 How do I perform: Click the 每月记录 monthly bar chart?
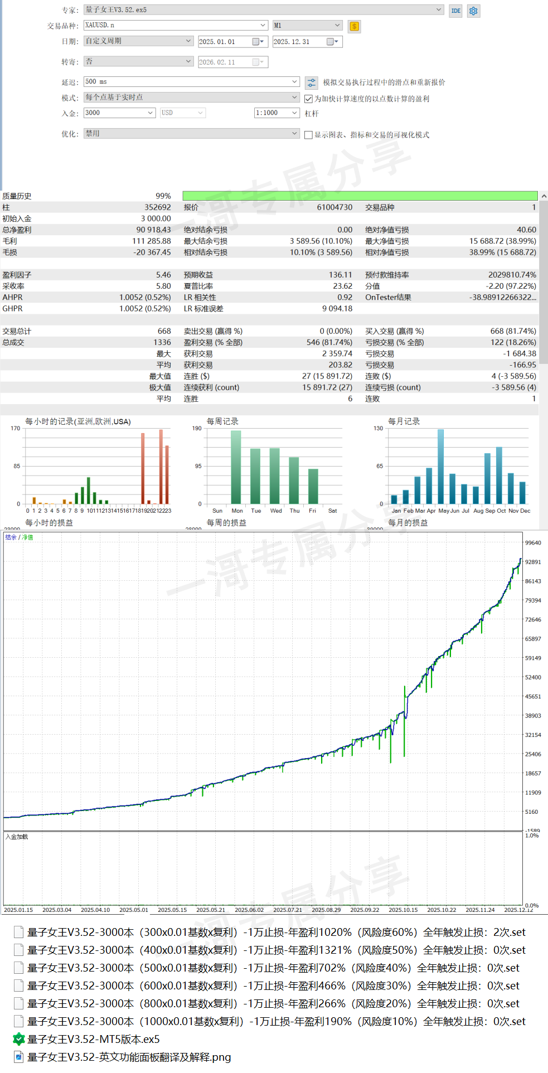point(458,467)
